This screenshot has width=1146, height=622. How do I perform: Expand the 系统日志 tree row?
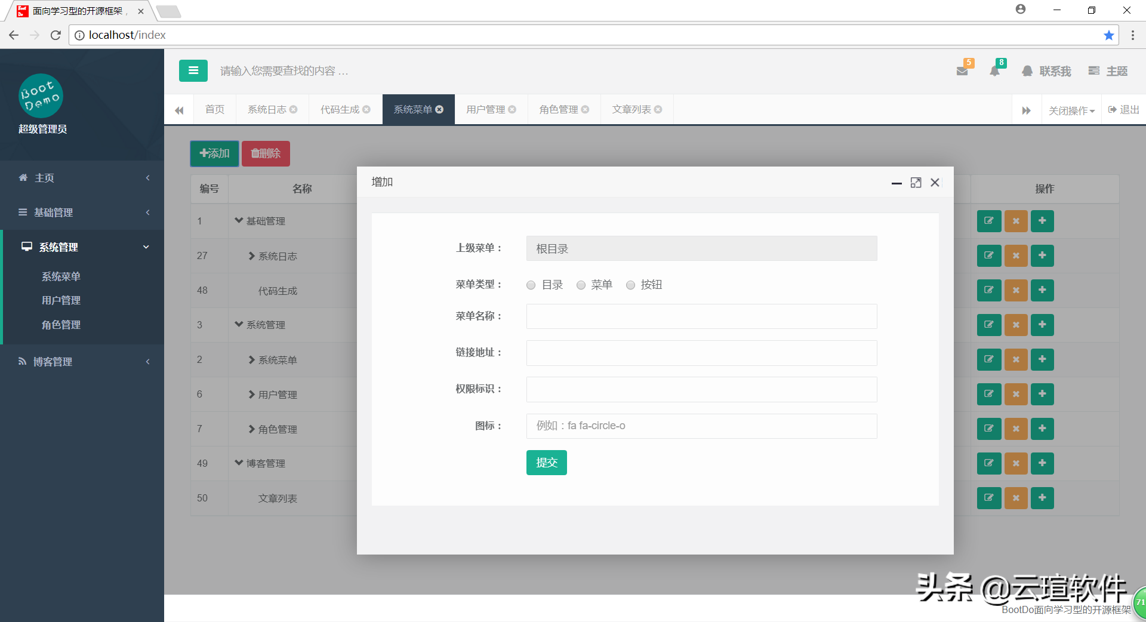pyautogui.click(x=251, y=255)
